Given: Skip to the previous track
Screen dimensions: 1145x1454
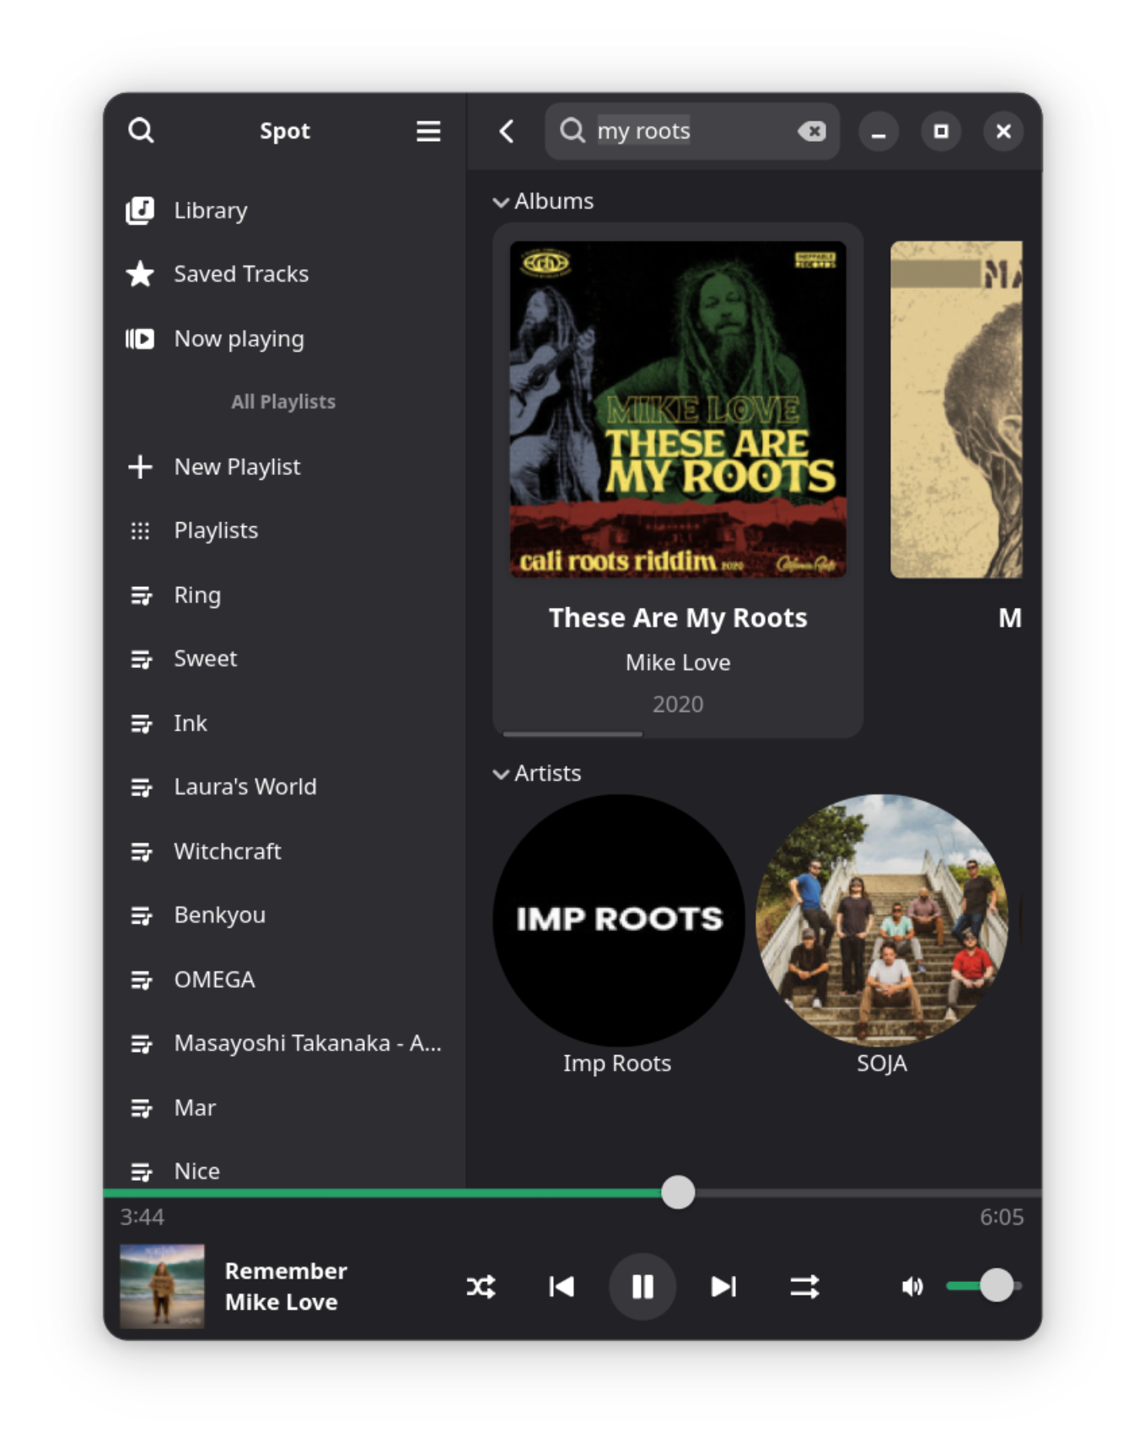Looking at the screenshot, I should [x=562, y=1287].
